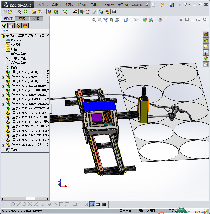Click the View Settings icon

click(x=160, y=20)
